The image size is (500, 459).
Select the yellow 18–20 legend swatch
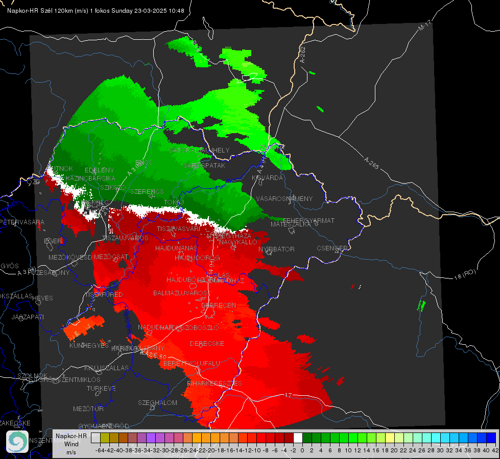click(390, 438)
